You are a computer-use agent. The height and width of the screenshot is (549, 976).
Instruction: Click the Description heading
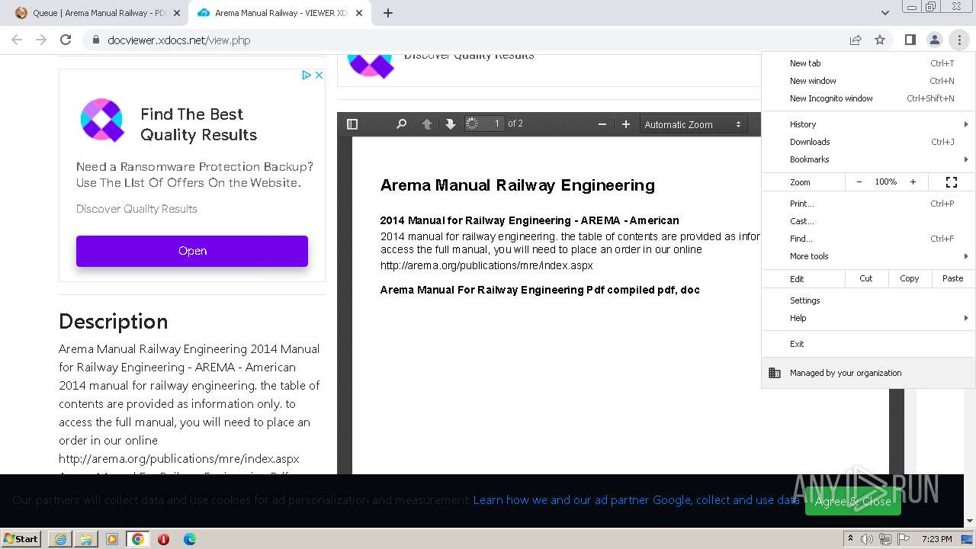point(113,322)
